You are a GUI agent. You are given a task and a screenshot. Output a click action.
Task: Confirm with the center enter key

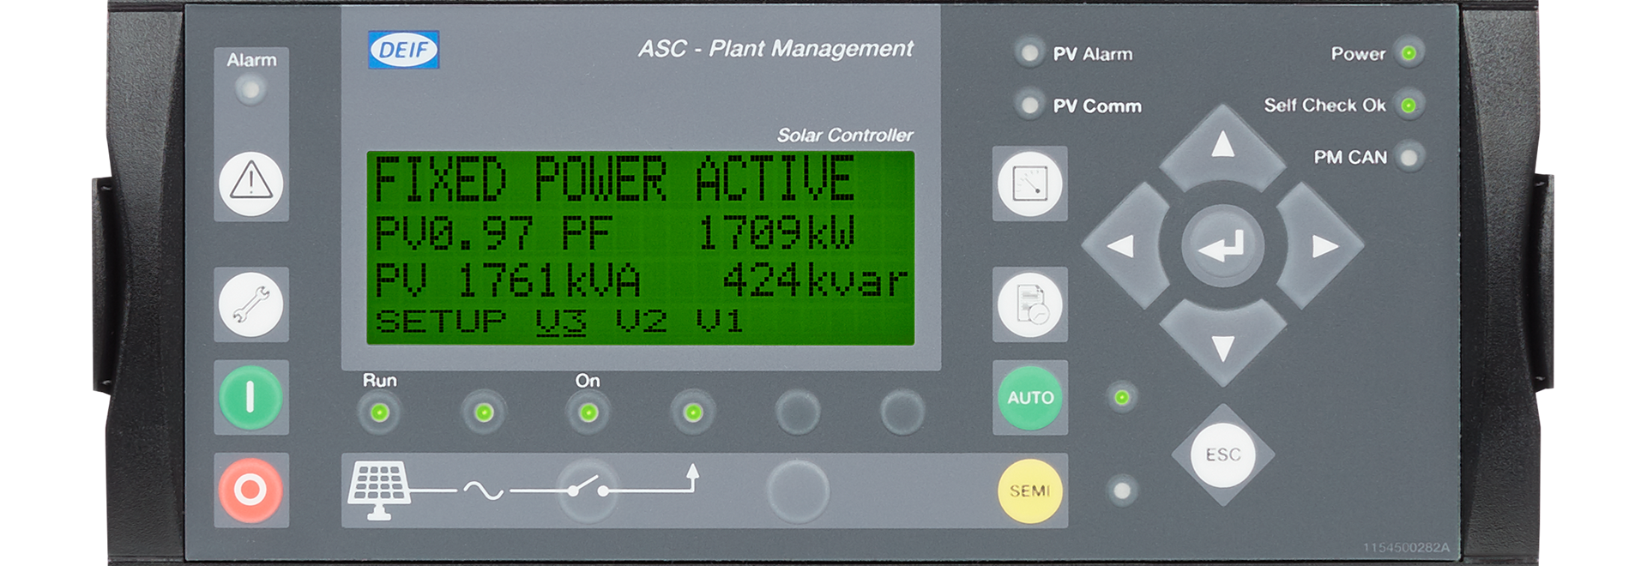[x=1222, y=246]
